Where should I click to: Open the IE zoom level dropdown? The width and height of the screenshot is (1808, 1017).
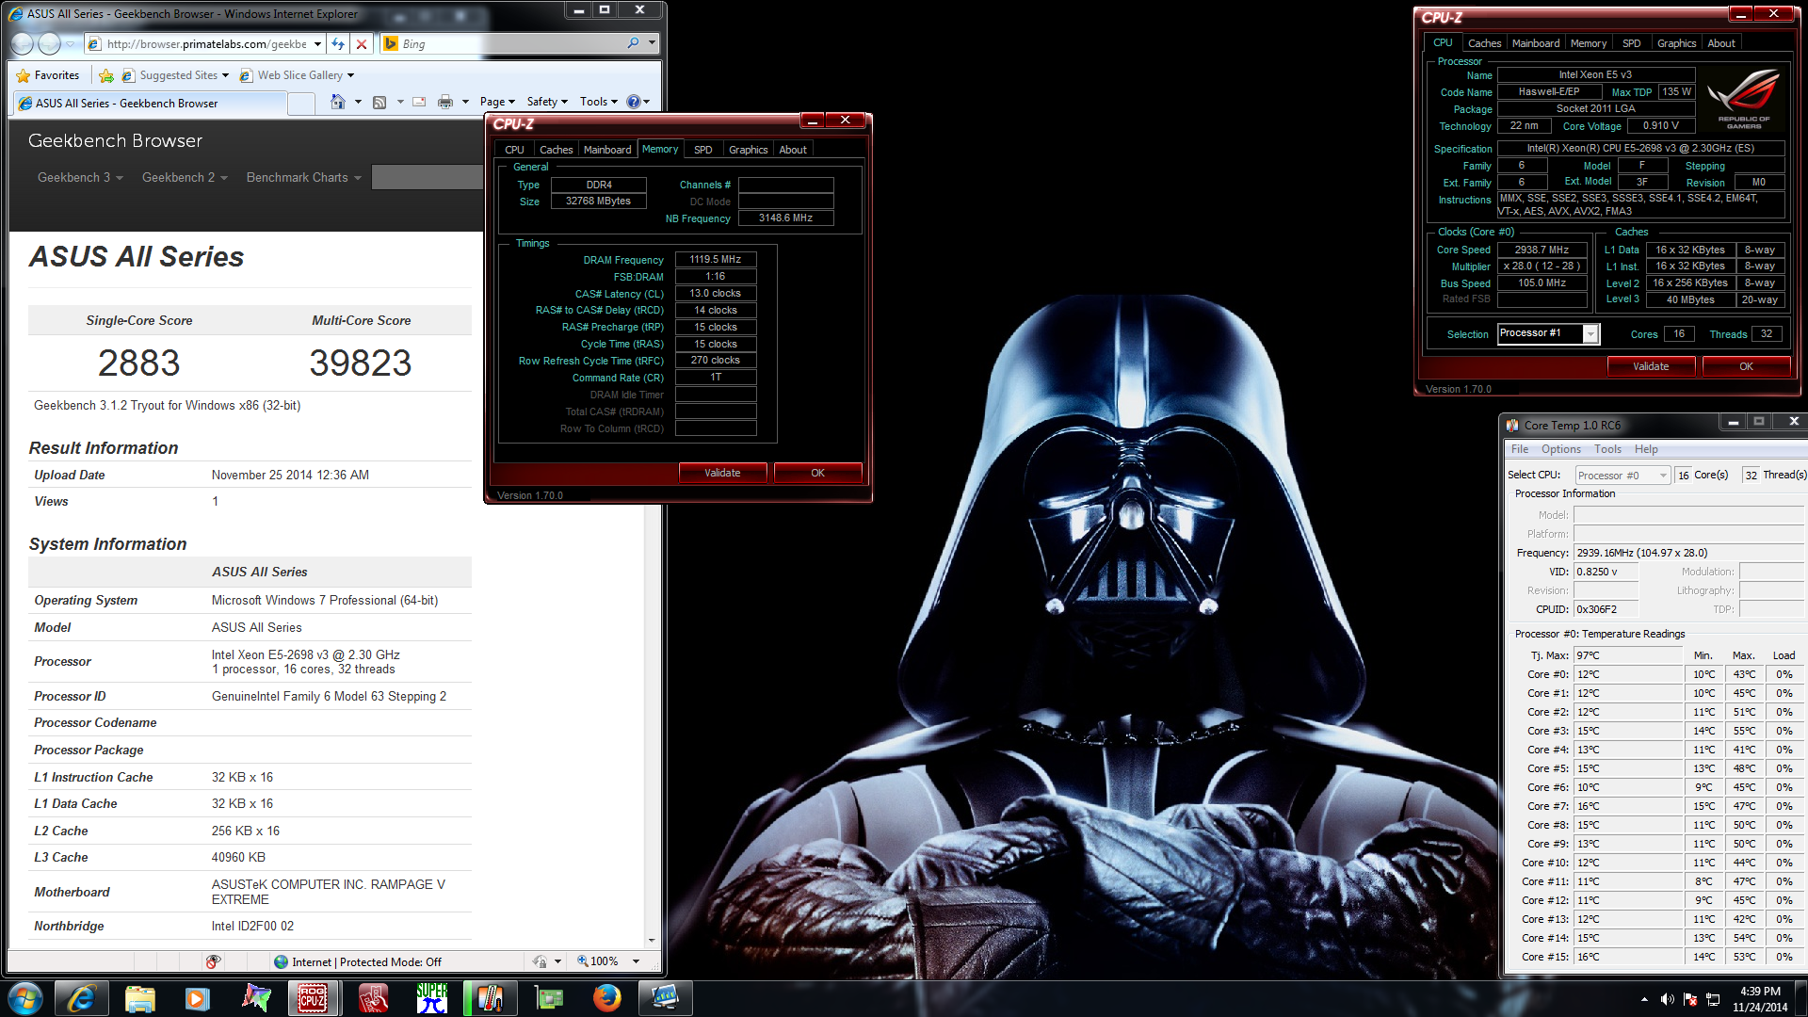pyautogui.click(x=636, y=961)
